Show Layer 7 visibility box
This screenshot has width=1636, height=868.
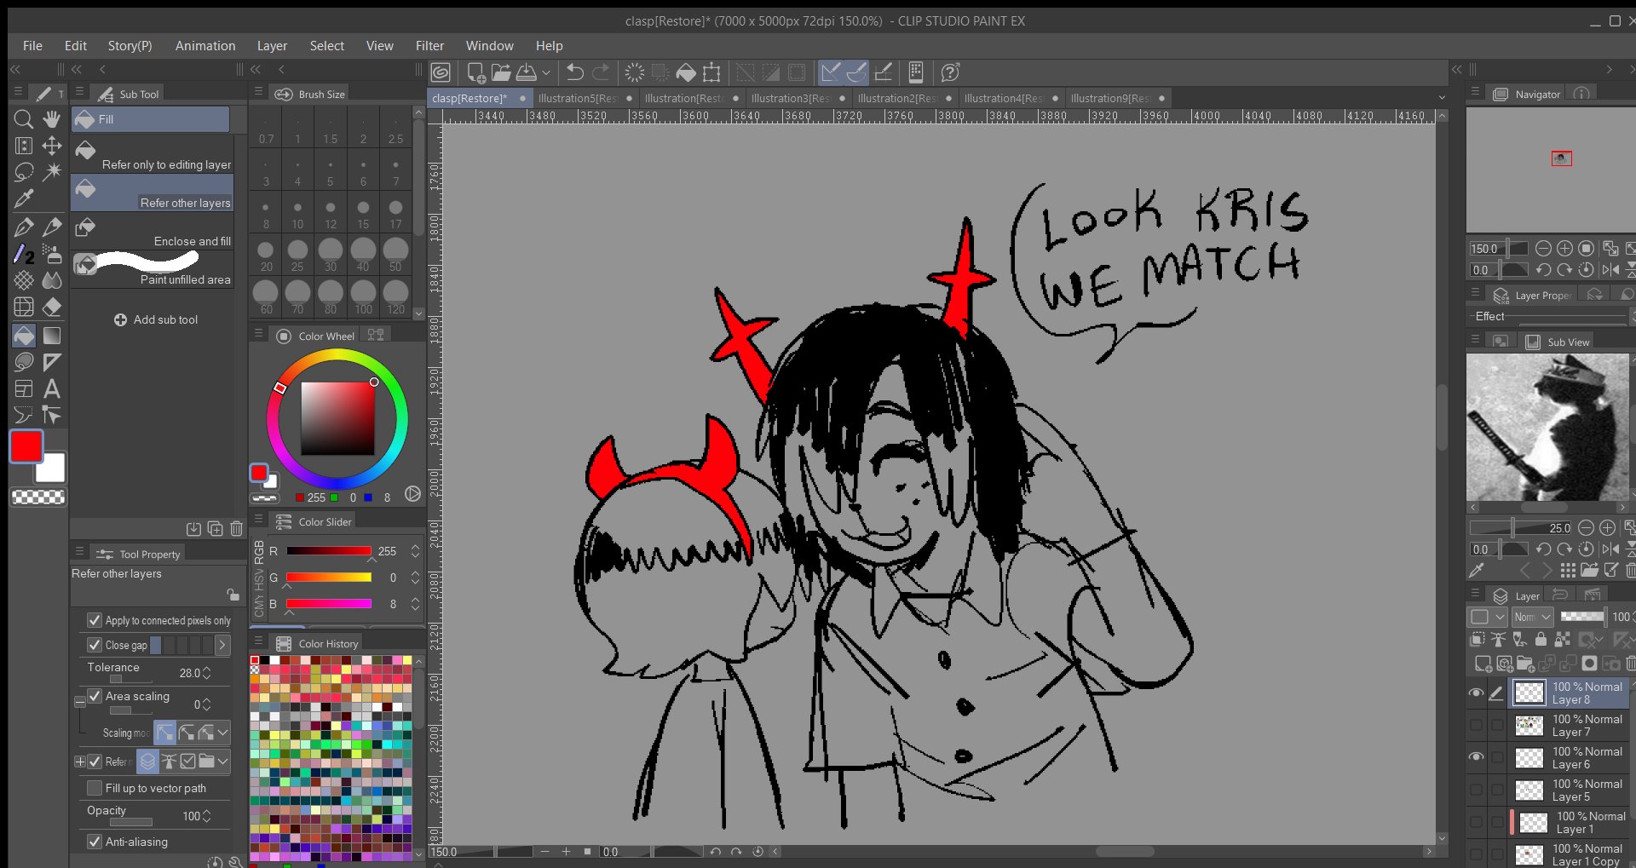click(x=1476, y=725)
